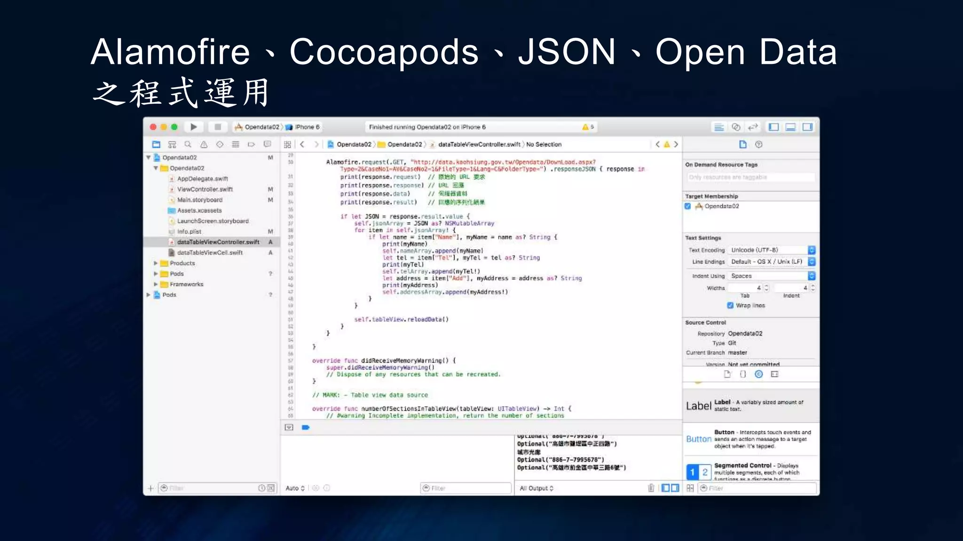The height and width of the screenshot is (541, 963).
Task: Clear the console with trash icon
Action: click(651, 488)
